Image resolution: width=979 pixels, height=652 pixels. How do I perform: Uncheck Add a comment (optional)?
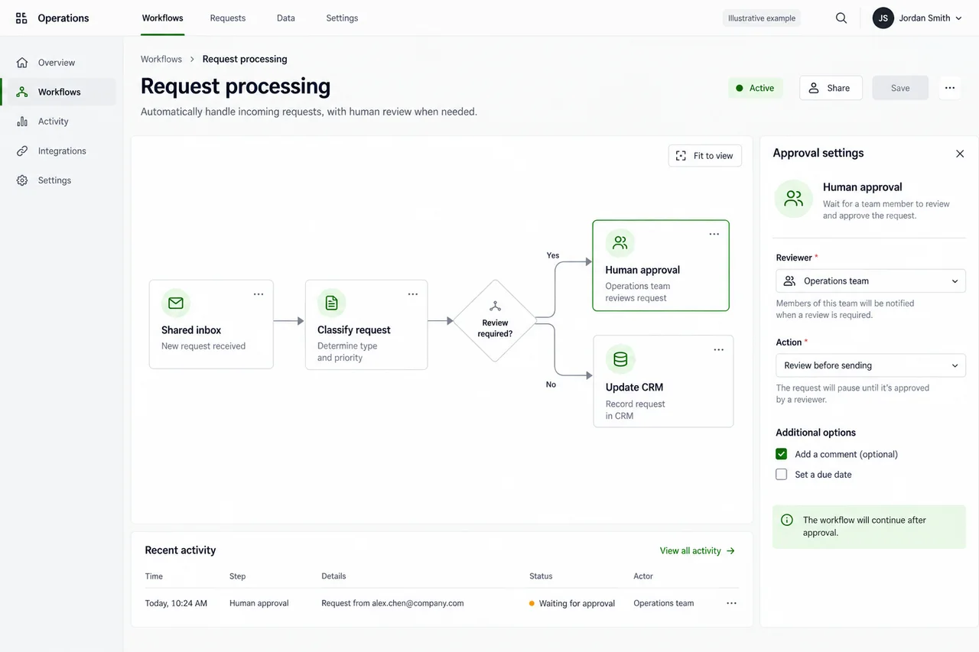point(781,454)
